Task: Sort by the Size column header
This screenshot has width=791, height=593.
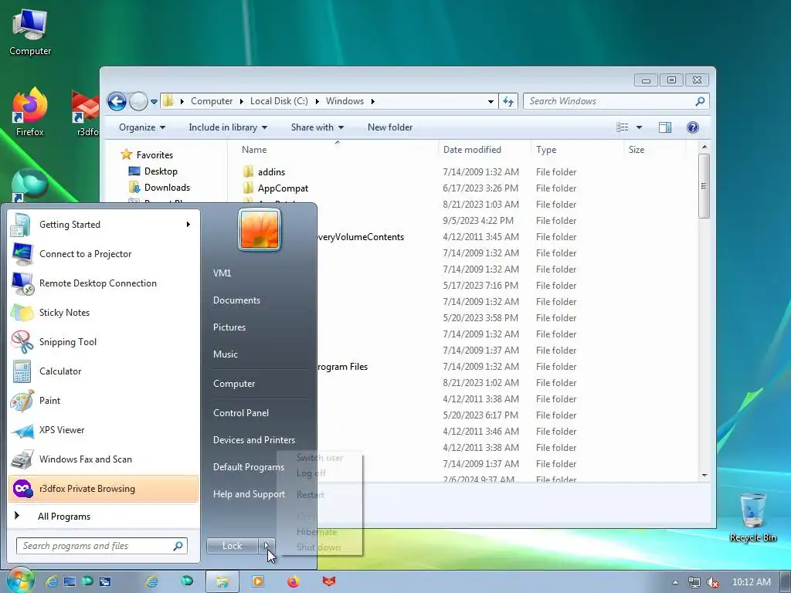Action: (655, 150)
